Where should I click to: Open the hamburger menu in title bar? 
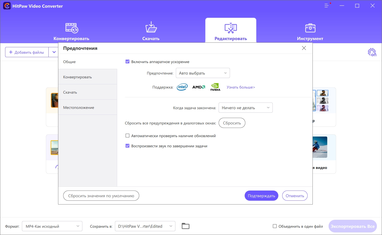pos(326,6)
